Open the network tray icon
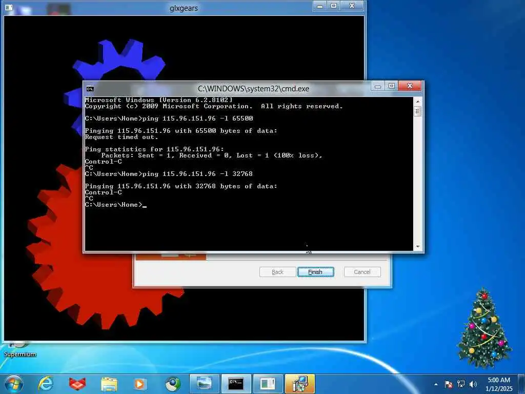The width and height of the screenshot is (525, 394). point(461,384)
